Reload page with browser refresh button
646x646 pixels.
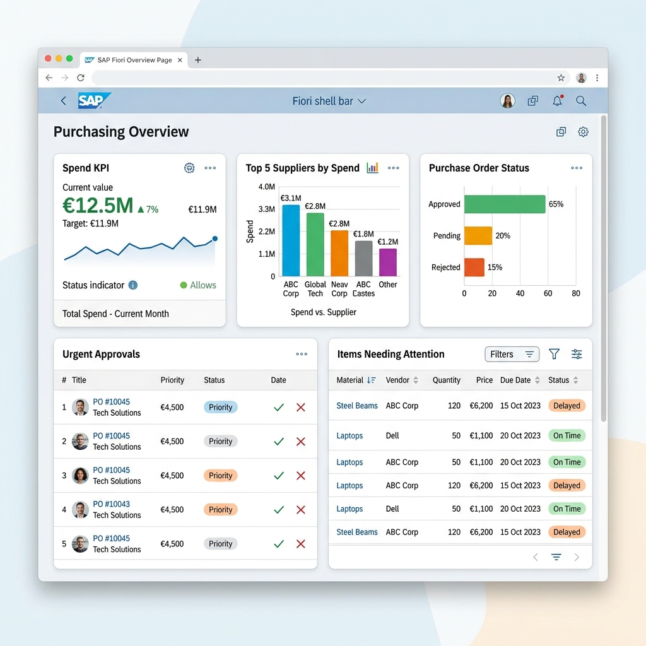coord(81,78)
